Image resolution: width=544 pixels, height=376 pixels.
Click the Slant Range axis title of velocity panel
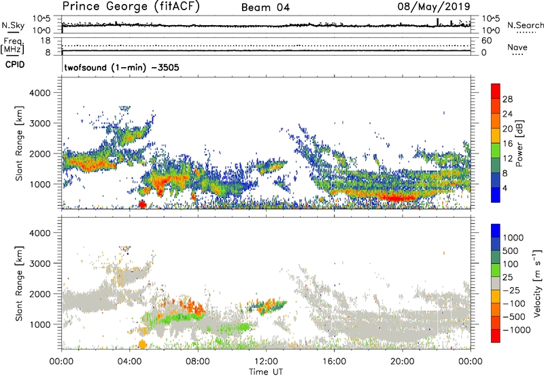point(19,283)
